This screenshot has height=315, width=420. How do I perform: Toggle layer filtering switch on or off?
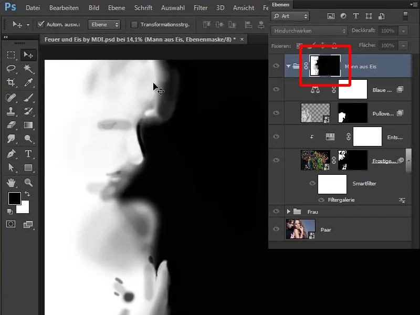405,16
